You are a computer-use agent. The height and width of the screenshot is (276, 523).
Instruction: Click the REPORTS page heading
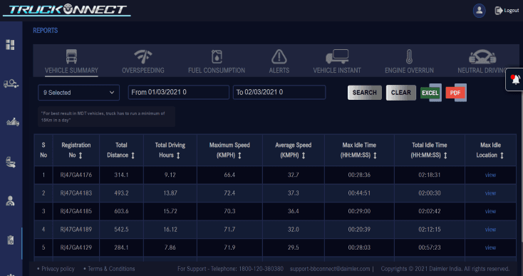point(46,31)
